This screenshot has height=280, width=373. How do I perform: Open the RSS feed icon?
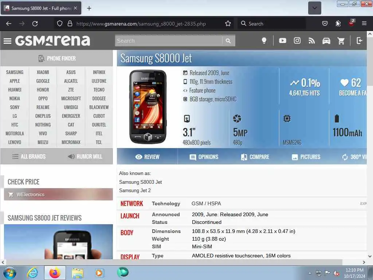click(312, 41)
